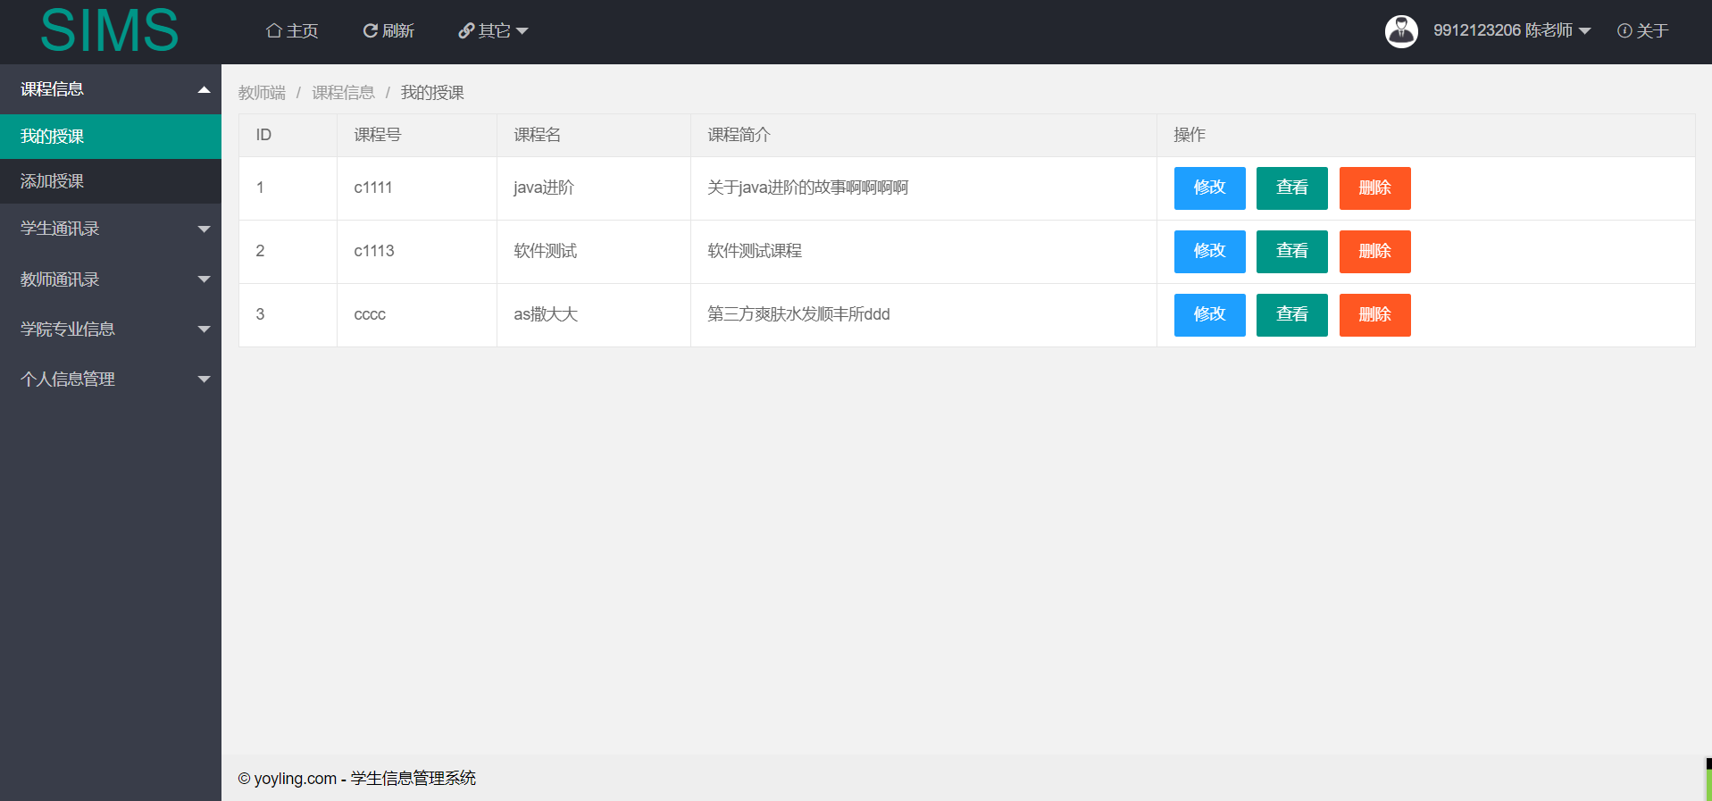Click description 第三方爽肤水发顺丰所ddd

(x=798, y=314)
